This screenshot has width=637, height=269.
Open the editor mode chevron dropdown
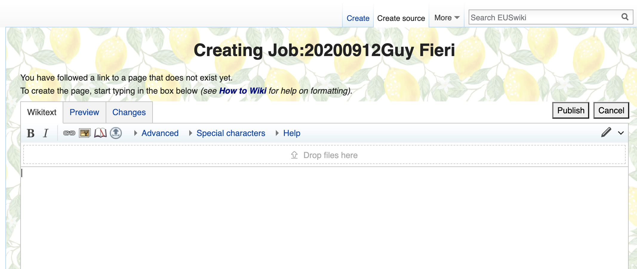click(621, 133)
